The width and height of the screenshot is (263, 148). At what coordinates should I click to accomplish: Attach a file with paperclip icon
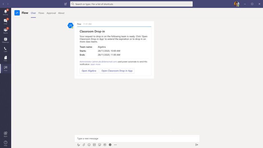84,145
